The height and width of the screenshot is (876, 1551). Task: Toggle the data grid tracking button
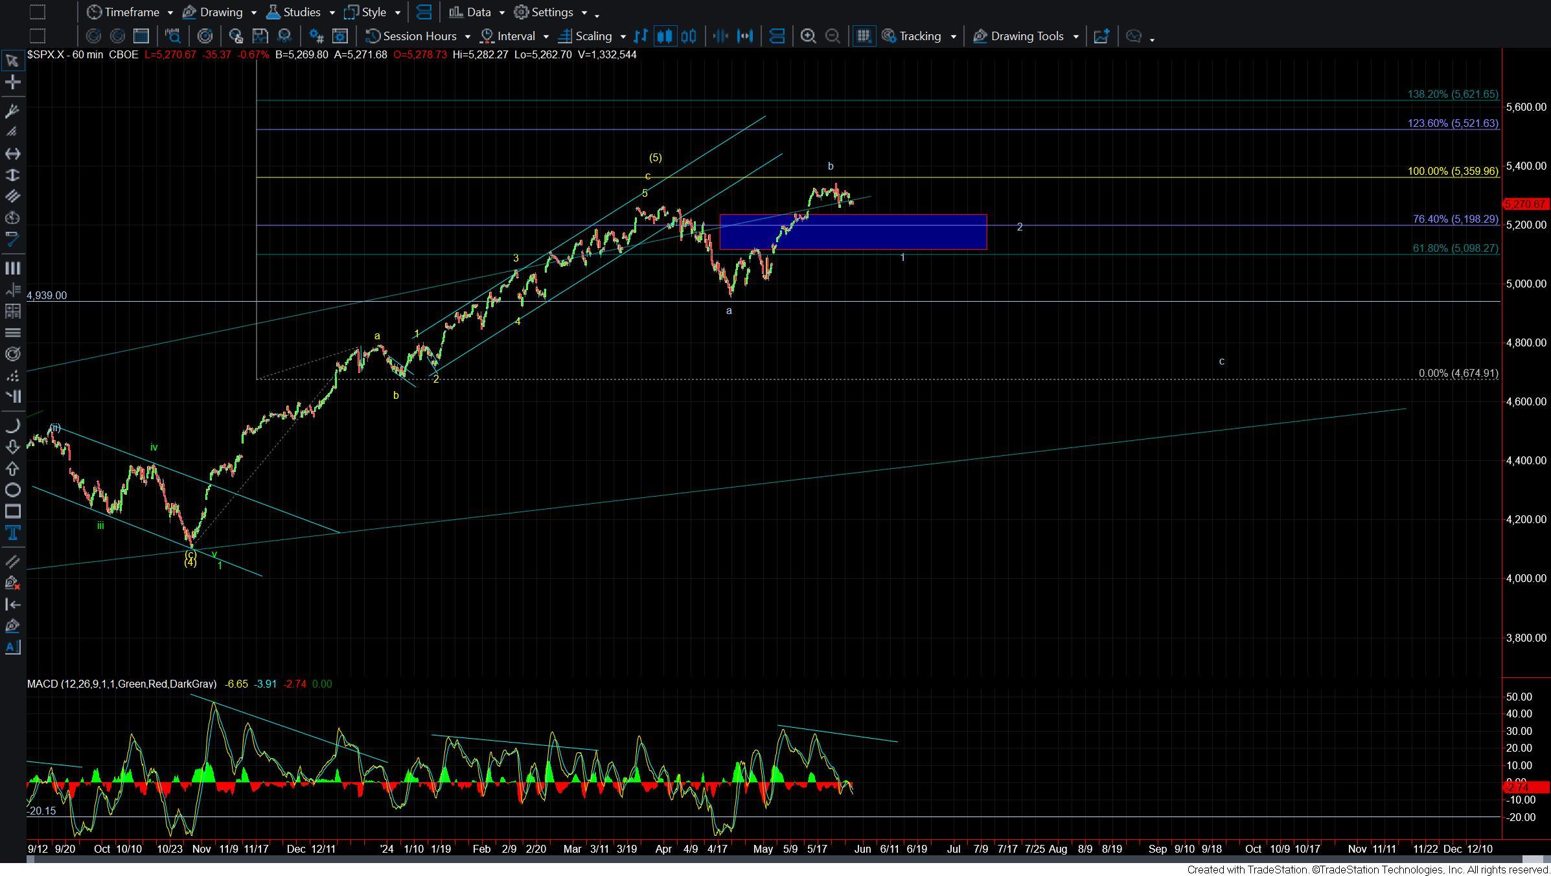coord(864,36)
